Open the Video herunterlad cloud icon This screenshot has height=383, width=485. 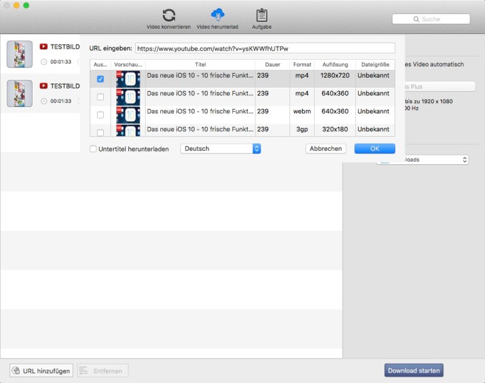218,15
